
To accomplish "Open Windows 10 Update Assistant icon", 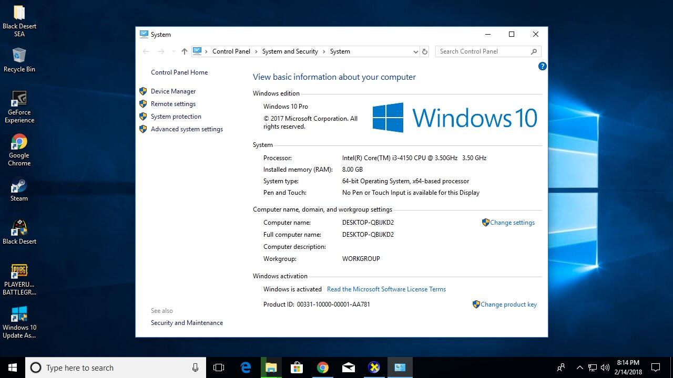I will pyautogui.click(x=19, y=322).
